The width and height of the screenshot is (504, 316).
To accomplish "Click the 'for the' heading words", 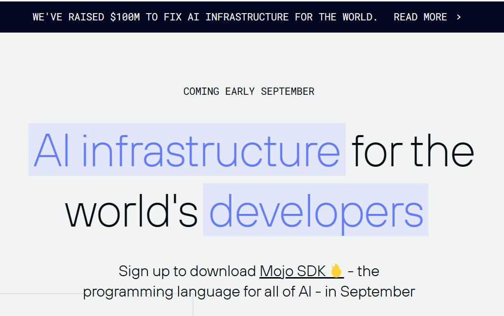I will coord(413,150).
